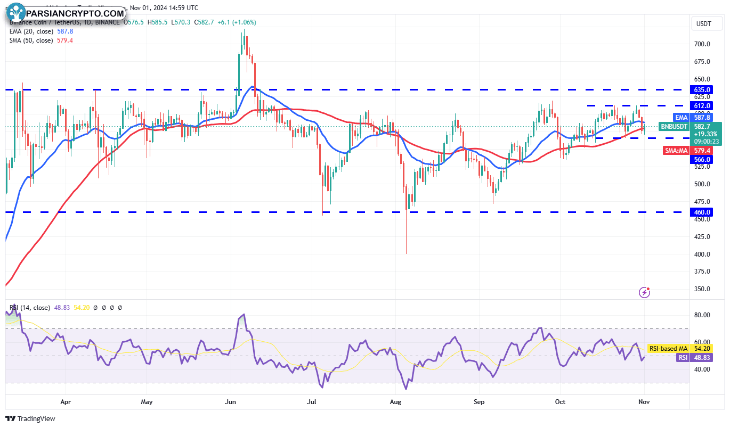Click the +6.1 (+1.06%) change value in header
The image size is (730, 428).
(237, 22)
